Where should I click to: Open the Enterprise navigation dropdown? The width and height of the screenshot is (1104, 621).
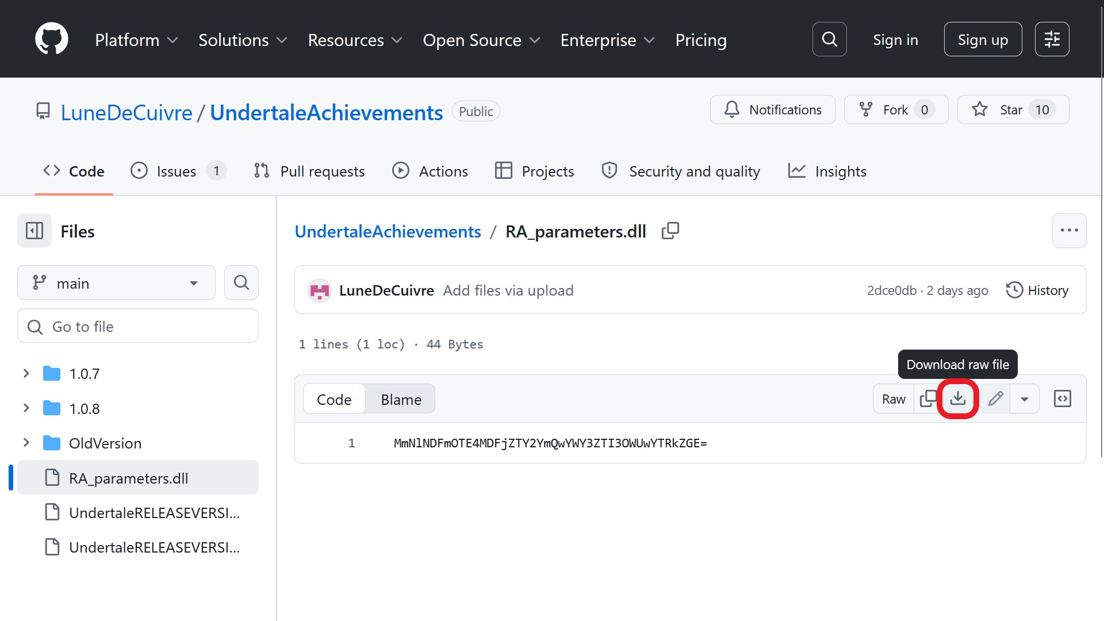pyautogui.click(x=608, y=40)
